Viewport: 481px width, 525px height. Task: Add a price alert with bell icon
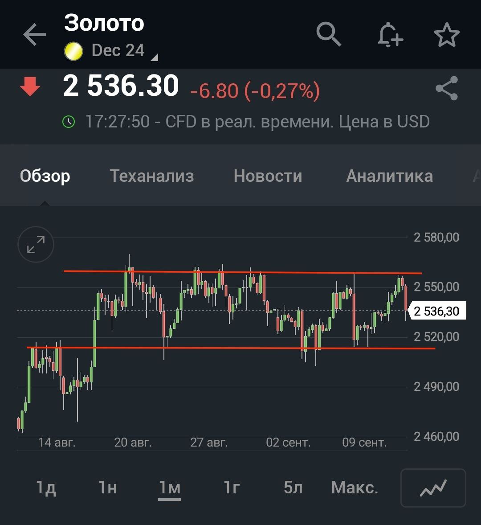(390, 34)
